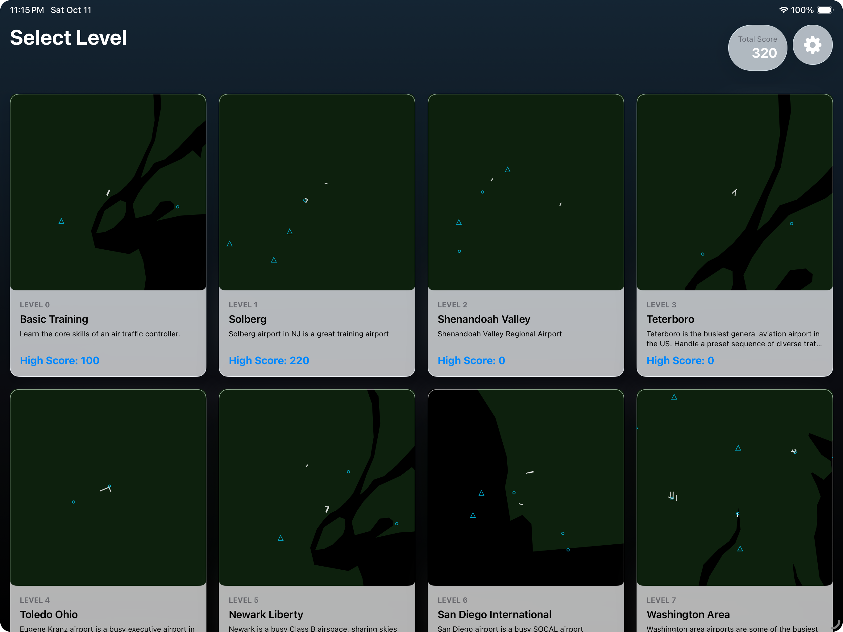
Task: Select Teterboro level radar thumbnail
Action: pos(734,192)
